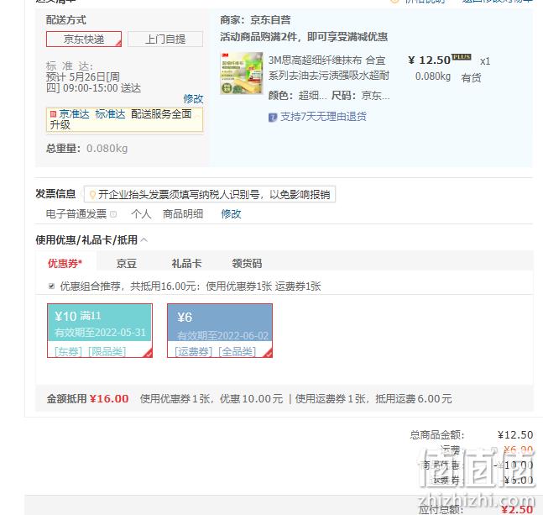
Task: Toggle 优惠组合推荐 checkbox
Action: (51, 286)
